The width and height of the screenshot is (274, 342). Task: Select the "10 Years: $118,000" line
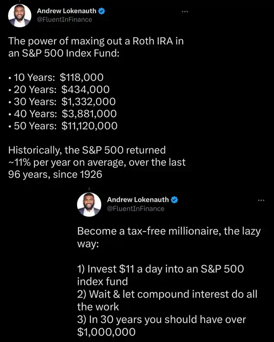point(58,78)
